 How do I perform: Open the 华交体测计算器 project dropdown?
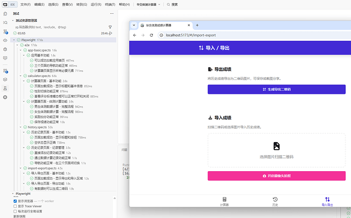tap(149, 5)
